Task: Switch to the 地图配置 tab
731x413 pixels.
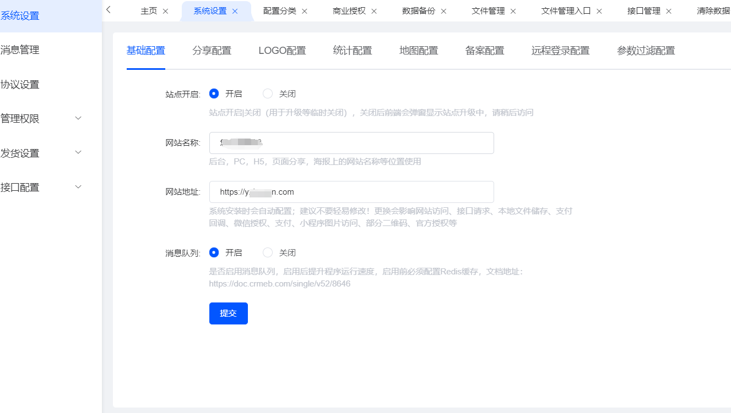Action: (419, 51)
